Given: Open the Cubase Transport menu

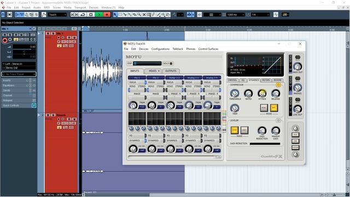Looking at the screenshot, I should 80,8.
